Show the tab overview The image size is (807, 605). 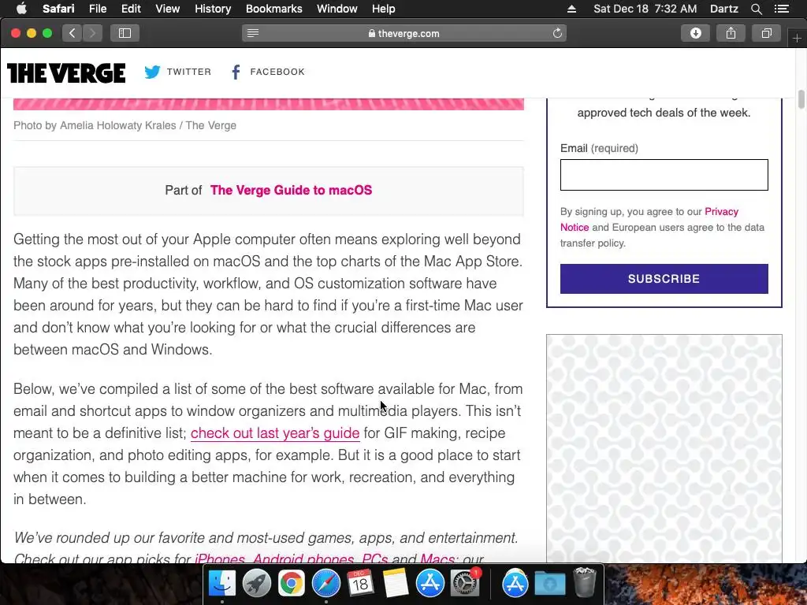coord(766,33)
